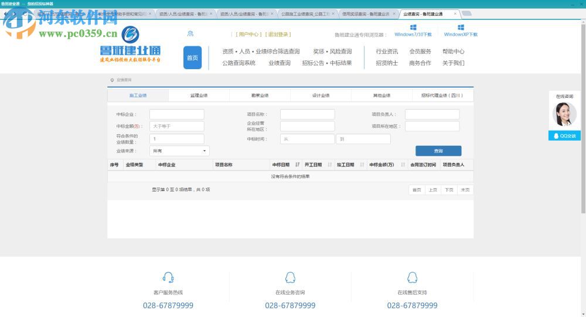Sort by 竣工日期 using its sort icon
The height and width of the screenshot is (317, 586).
coord(362,165)
